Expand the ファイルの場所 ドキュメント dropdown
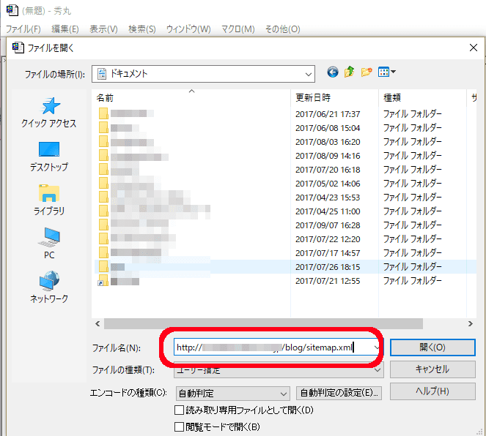Screen dimensions: 486x436 tap(308, 74)
